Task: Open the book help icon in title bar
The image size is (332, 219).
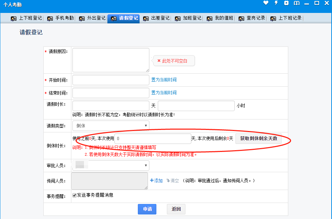Action: coord(297,3)
